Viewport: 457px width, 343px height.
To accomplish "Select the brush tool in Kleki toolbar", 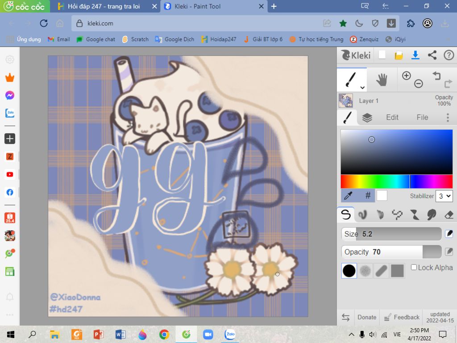I will (x=351, y=79).
